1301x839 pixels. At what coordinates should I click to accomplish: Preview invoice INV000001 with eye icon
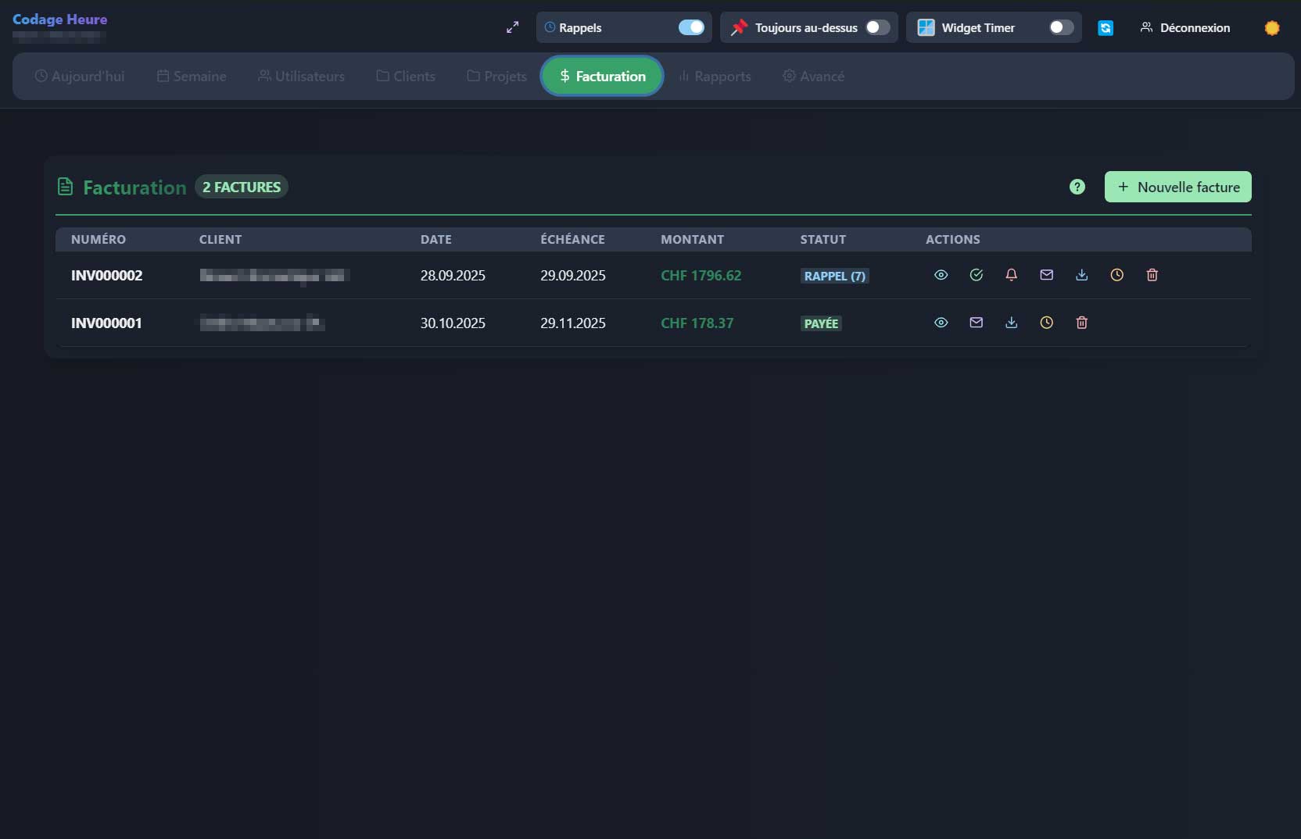click(941, 323)
